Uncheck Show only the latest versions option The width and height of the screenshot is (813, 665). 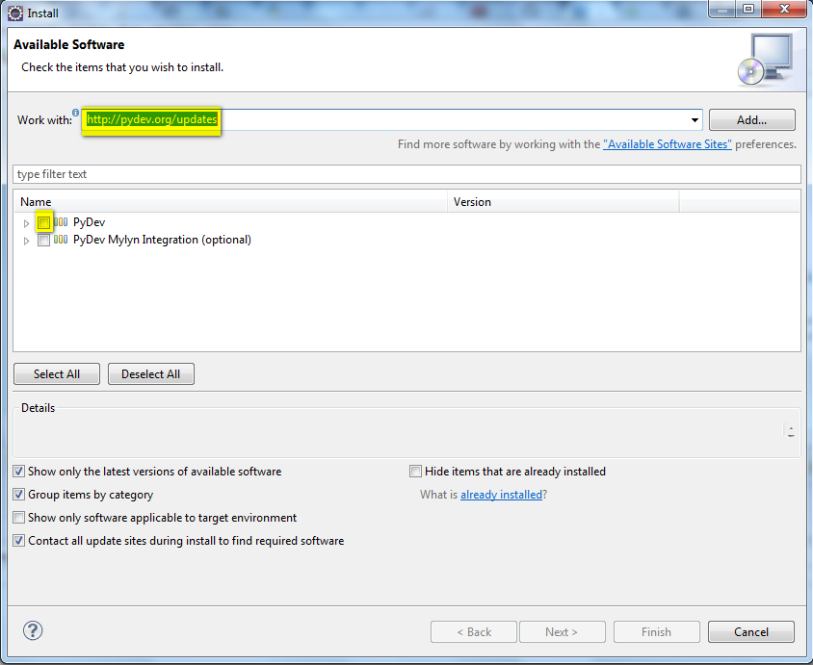tap(18, 472)
